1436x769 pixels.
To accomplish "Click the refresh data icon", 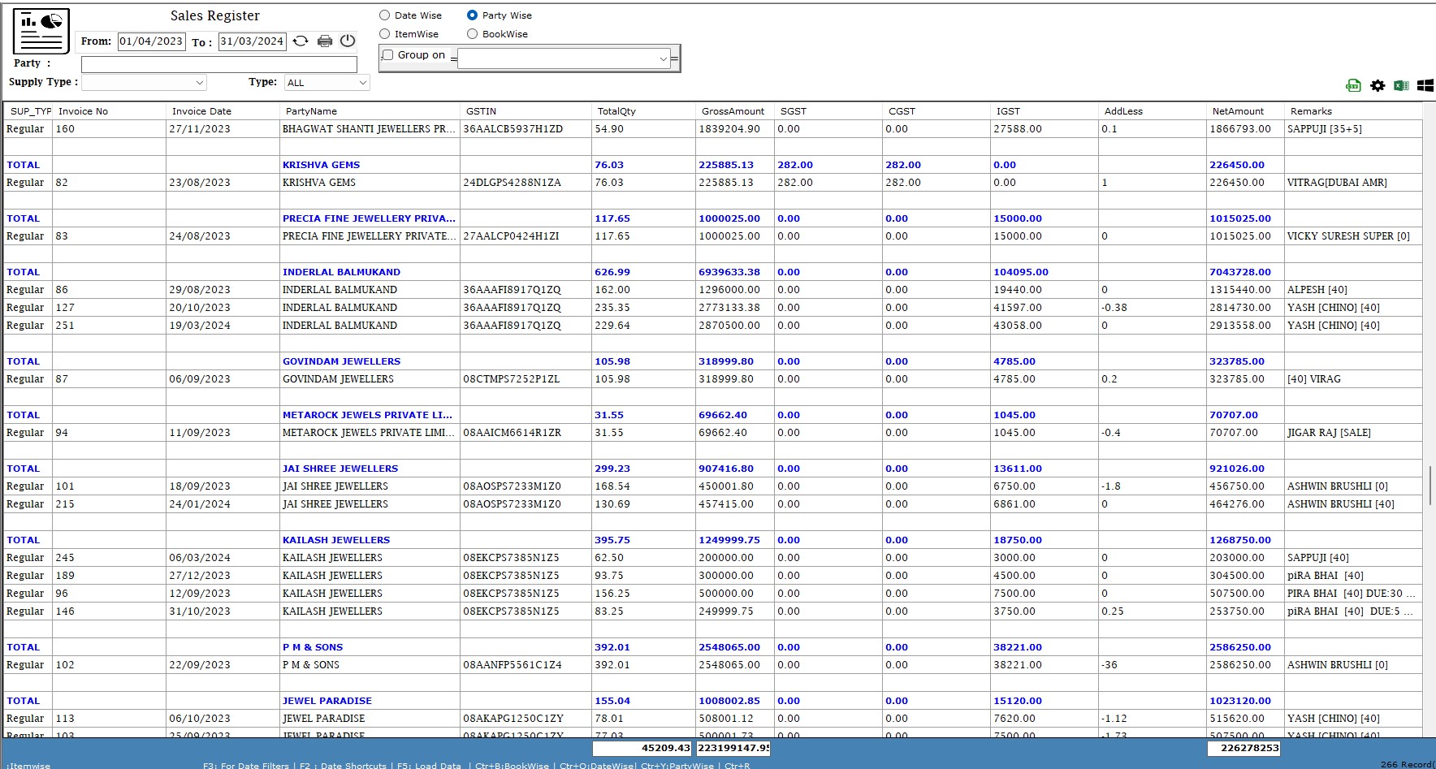I will coord(301,41).
